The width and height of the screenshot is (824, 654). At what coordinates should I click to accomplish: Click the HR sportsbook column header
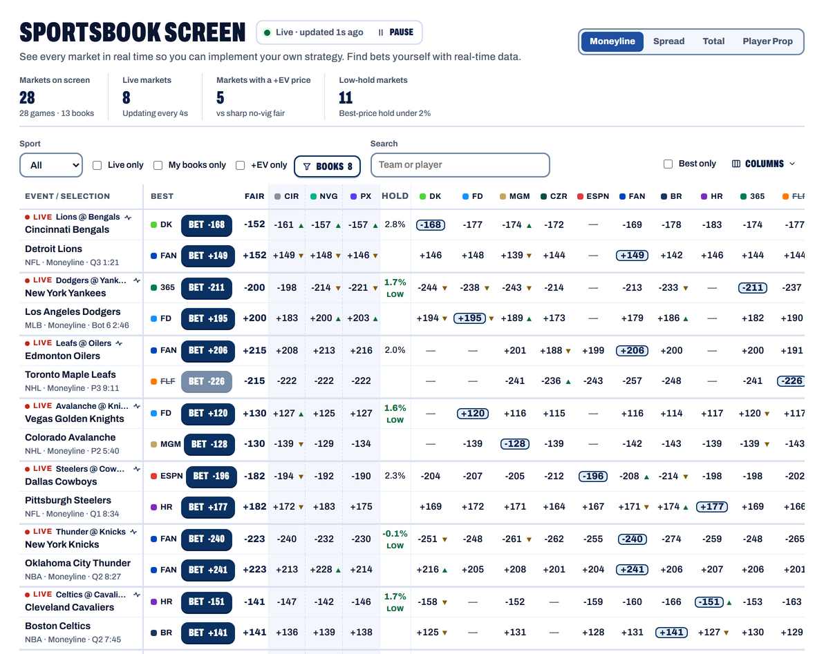click(x=712, y=196)
